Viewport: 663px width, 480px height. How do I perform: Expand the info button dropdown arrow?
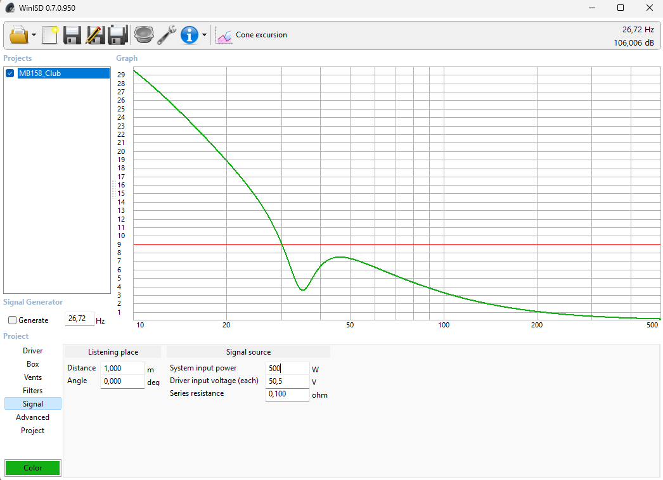coord(204,35)
